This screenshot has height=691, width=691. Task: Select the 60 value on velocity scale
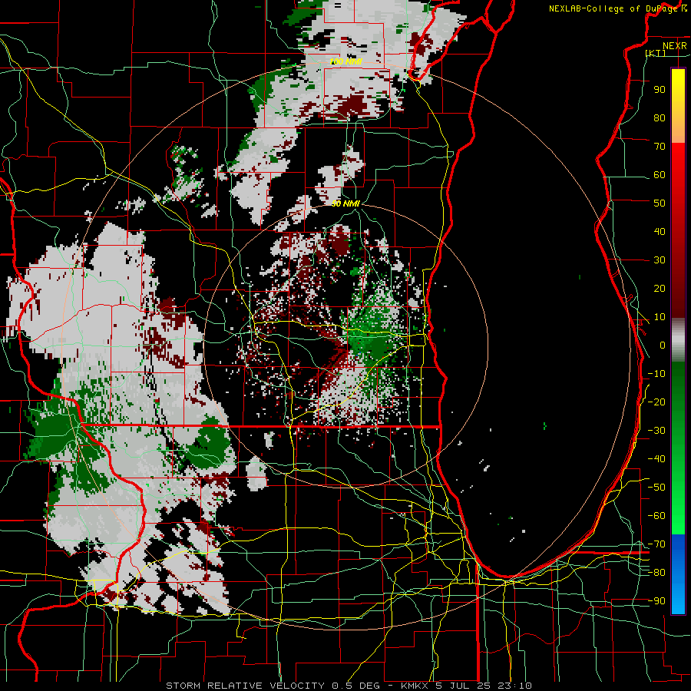point(660,175)
